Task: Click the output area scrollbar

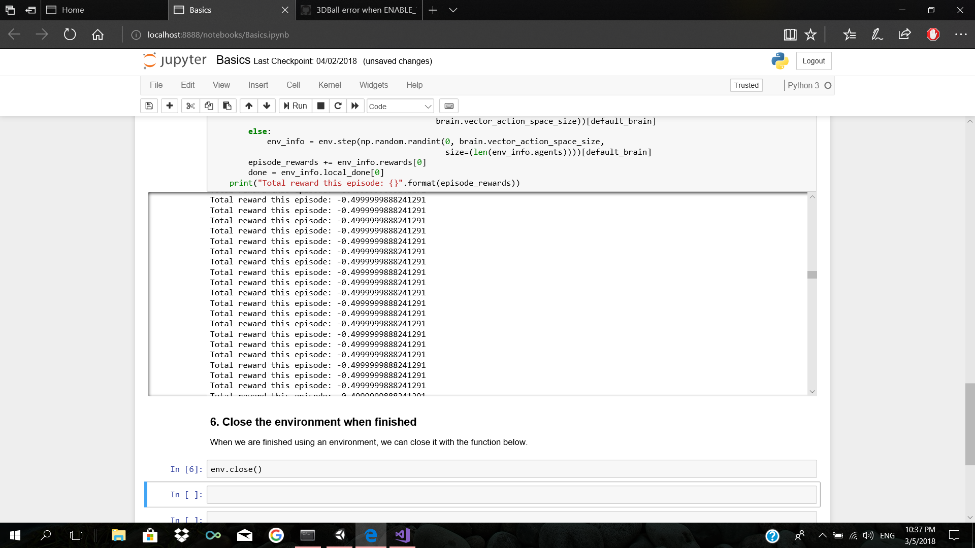Action: pos(812,274)
